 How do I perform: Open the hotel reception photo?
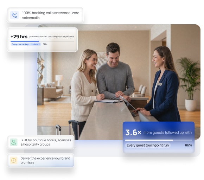(119, 82)
